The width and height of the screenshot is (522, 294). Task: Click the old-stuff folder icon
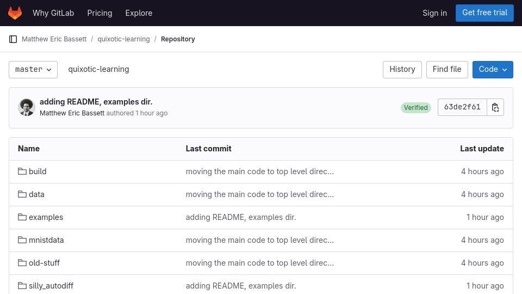point(22,263)
